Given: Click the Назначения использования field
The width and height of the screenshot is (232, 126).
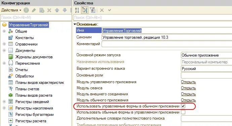Looking at the screenshot, I should [x=206, y=62].
